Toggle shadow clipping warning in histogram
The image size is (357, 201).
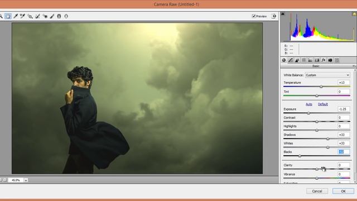click(283, 14)
